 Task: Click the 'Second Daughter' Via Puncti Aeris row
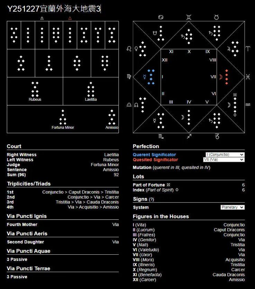click(x=63, y=242)
